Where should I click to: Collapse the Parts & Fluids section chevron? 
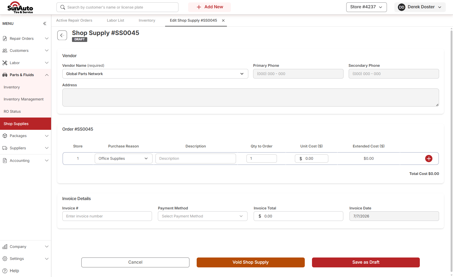[x=47, y=75]
